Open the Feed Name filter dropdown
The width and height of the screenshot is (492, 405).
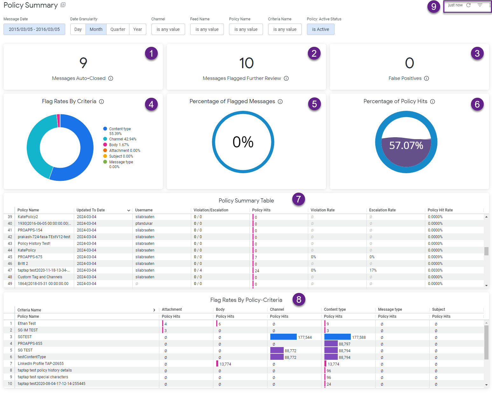207,29
